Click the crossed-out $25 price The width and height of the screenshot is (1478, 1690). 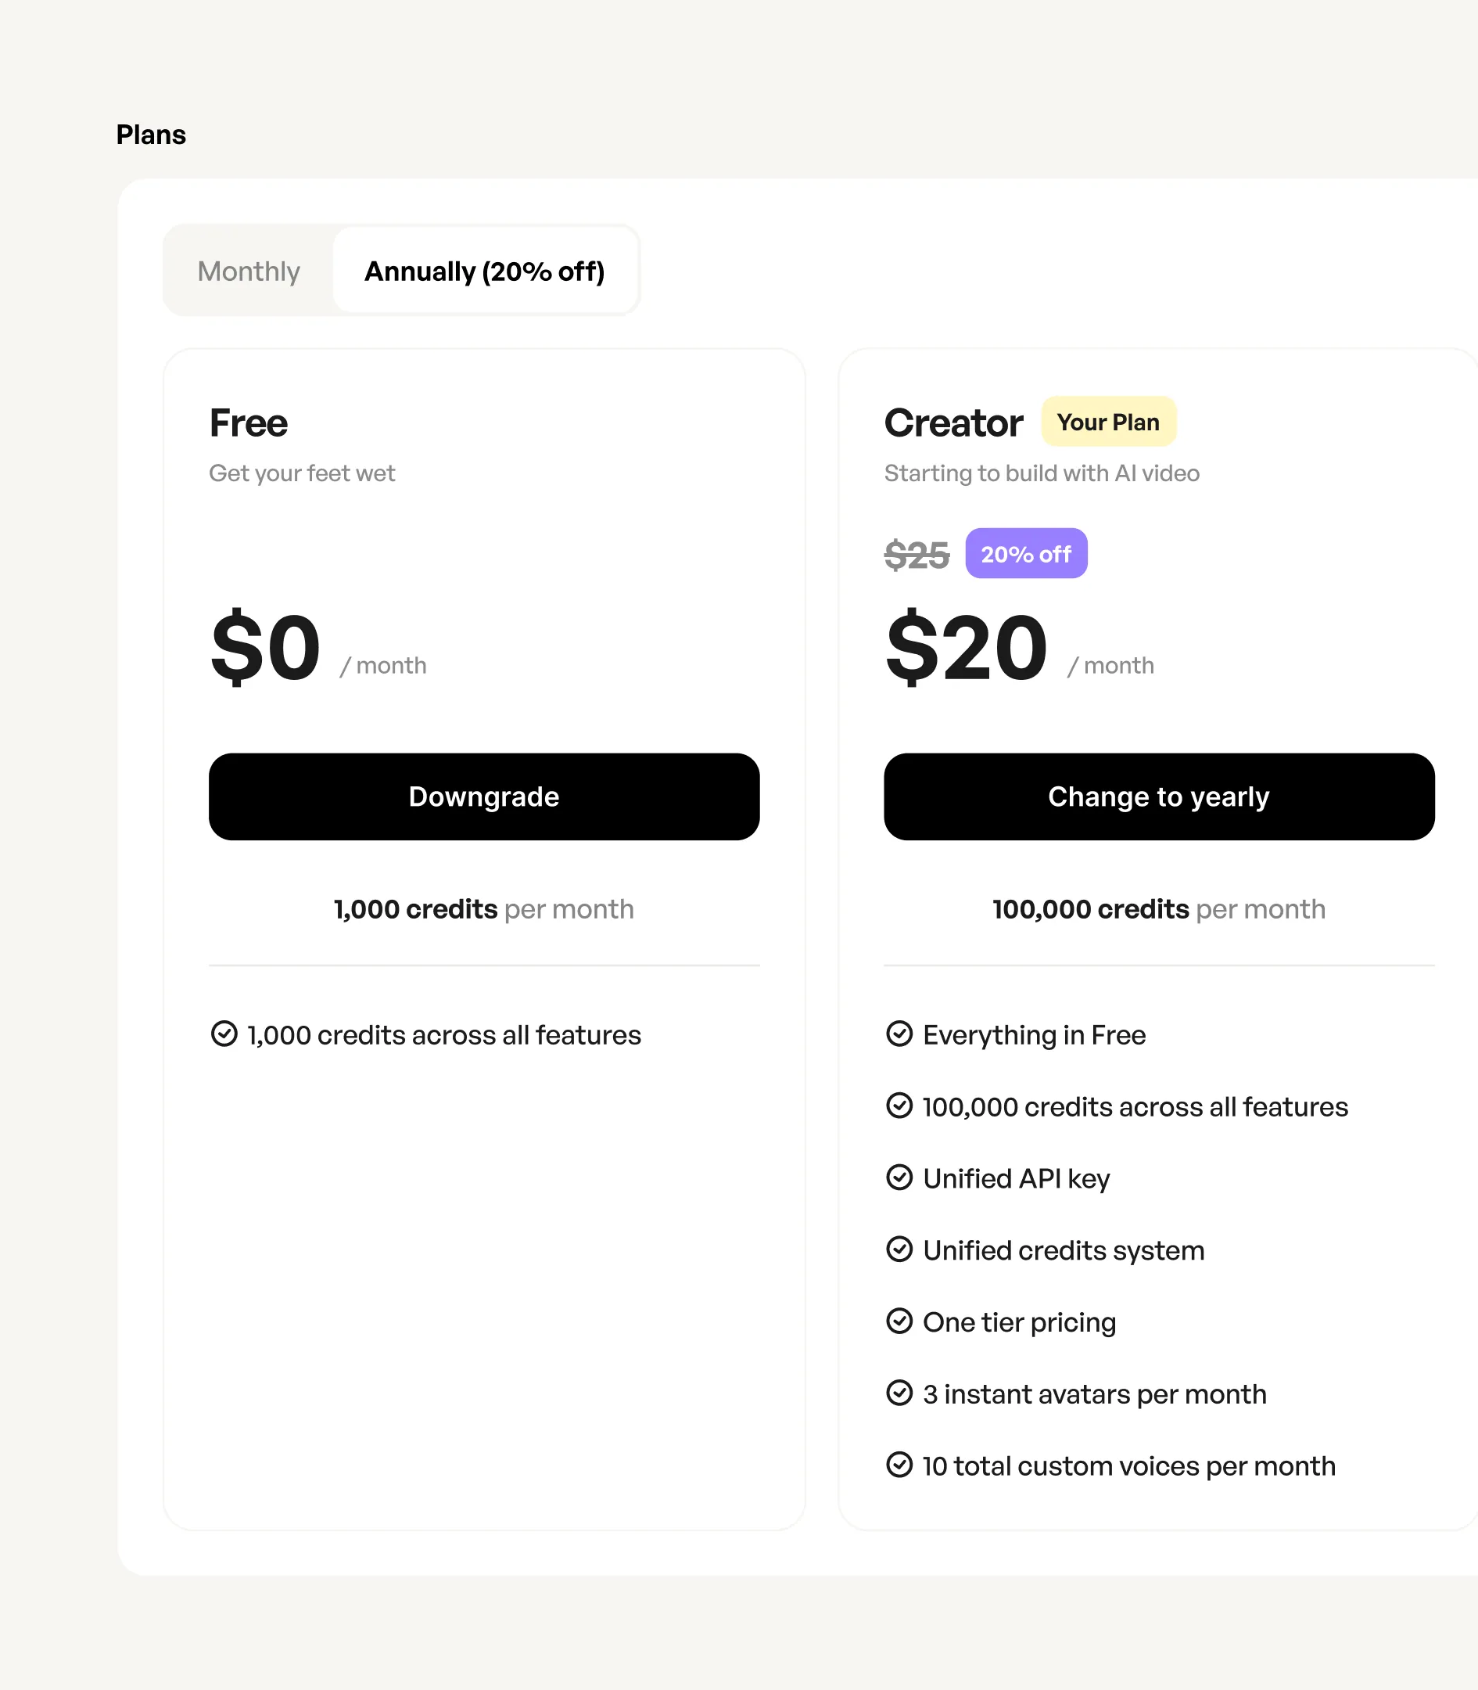click(x=917, y=555)
